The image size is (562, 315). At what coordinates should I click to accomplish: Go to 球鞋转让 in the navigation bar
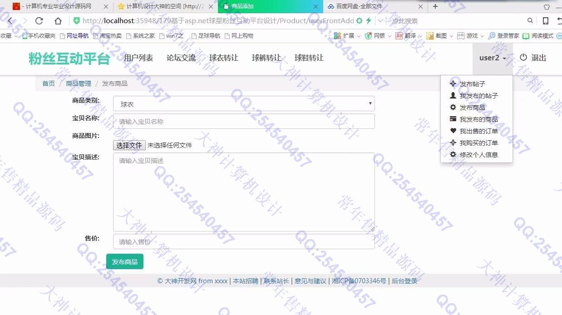pyautogui.click(x=309, y=58)
